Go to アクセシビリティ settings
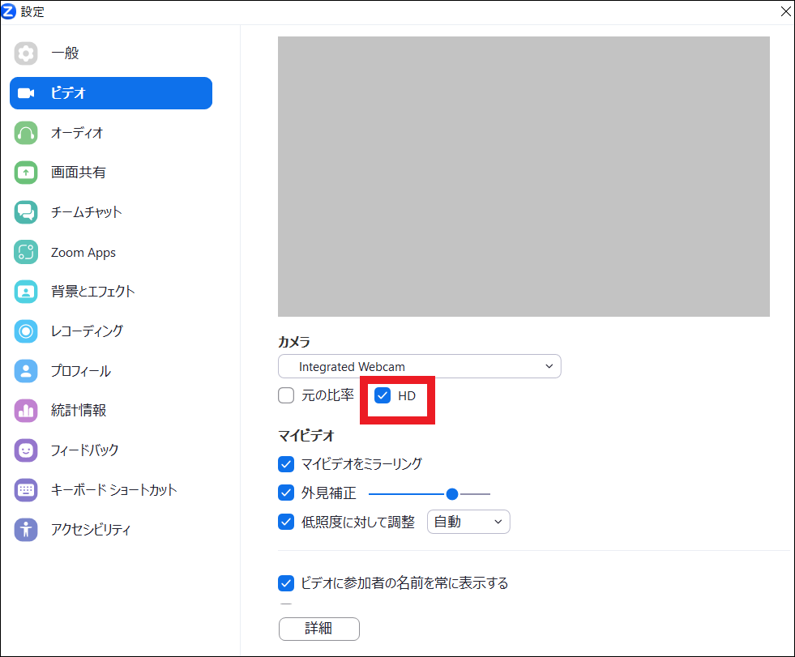 click(x=111, y=530)
